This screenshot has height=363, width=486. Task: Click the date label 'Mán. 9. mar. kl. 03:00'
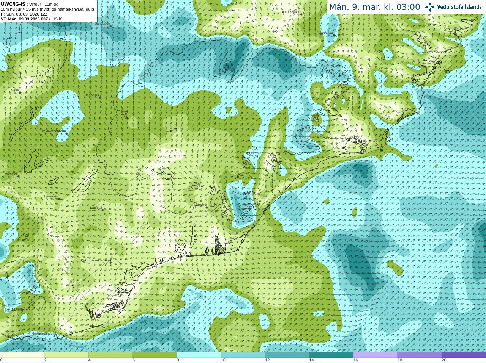click(x=375, y=7)
